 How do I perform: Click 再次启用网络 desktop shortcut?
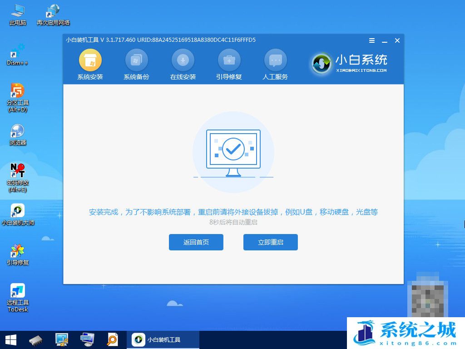pos(52,11)
